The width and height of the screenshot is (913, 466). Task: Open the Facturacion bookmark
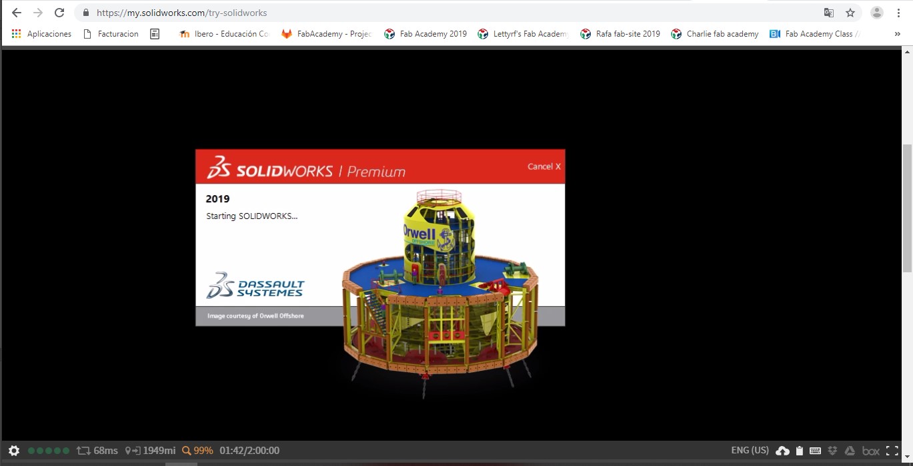coord(111,34)
